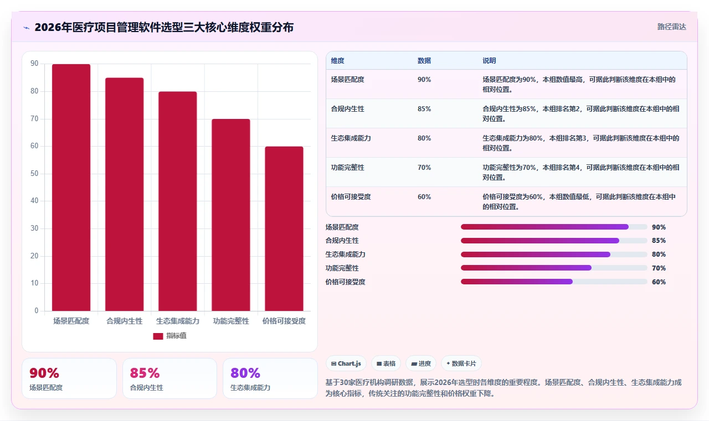This screenshot has height=421, width=709.
Task: Click the 进度 tag chip
Action: 421,363
